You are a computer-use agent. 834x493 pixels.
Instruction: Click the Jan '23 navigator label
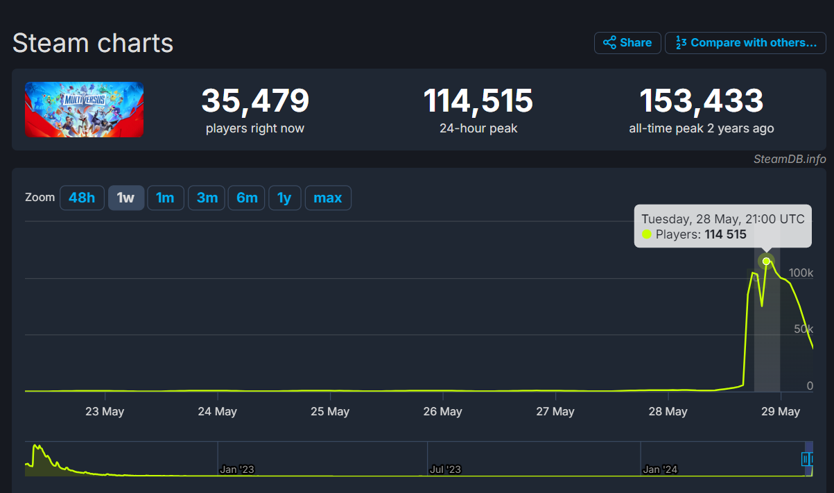point(237,469)
